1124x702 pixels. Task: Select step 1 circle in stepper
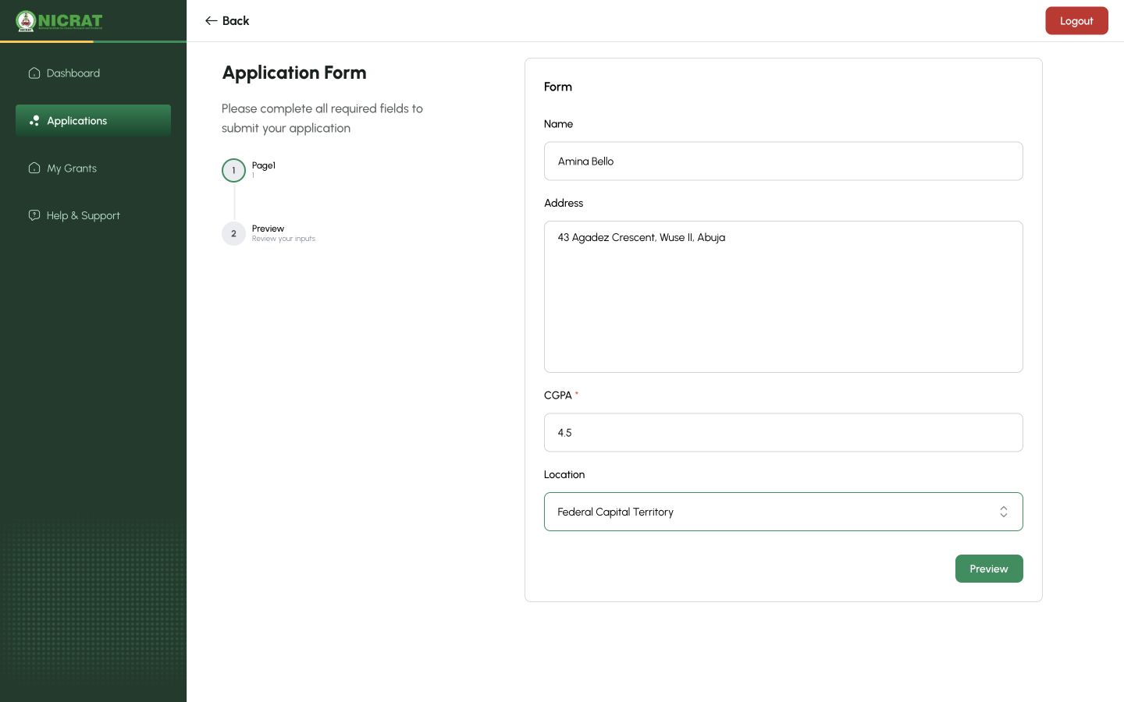(233, 170)
